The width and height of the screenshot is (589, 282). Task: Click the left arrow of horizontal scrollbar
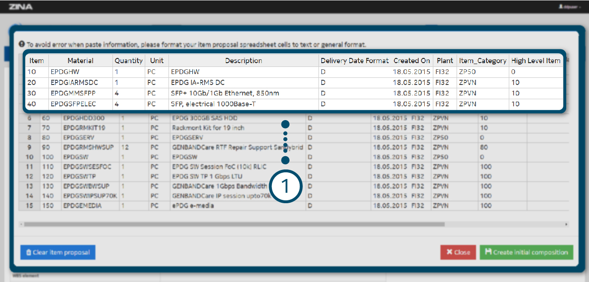(21, 224)
